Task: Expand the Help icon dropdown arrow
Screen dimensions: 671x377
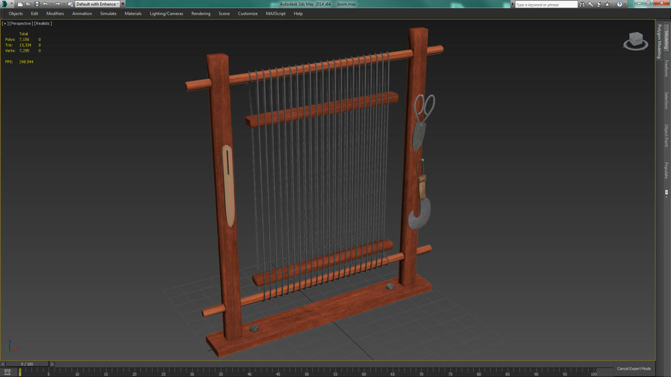Action: tap(625, 4)
